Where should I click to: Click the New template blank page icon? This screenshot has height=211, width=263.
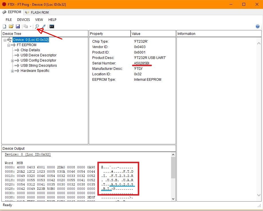point(4,27)
